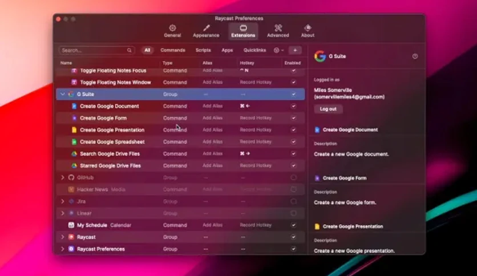Enable the Linear group checkbox
Screen dimensions: 477x276
pos(293,213)
